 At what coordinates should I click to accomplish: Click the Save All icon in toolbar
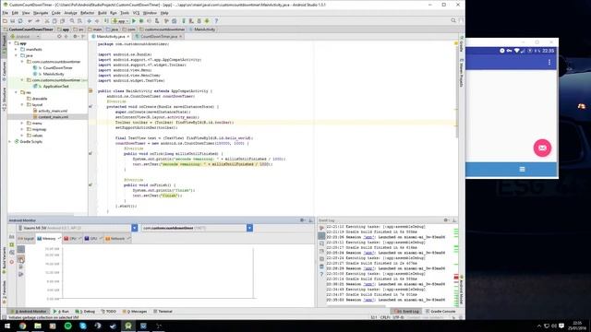(12, 21)
